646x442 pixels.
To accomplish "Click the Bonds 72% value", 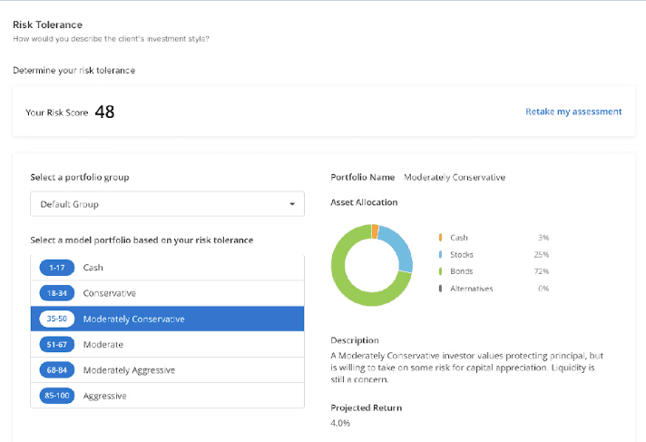I will (542, 271).
